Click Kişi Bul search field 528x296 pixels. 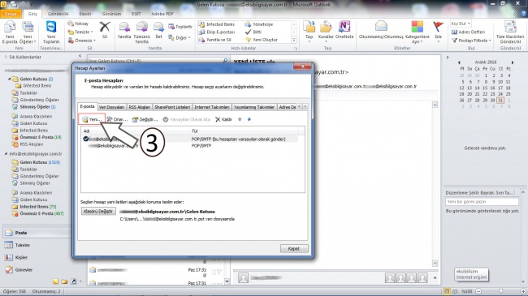(x=461, y=24)
